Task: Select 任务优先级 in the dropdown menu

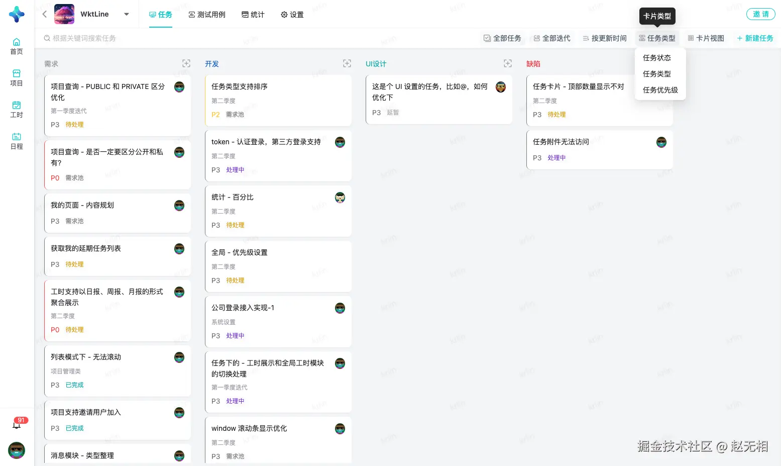Action: (660, 90)
